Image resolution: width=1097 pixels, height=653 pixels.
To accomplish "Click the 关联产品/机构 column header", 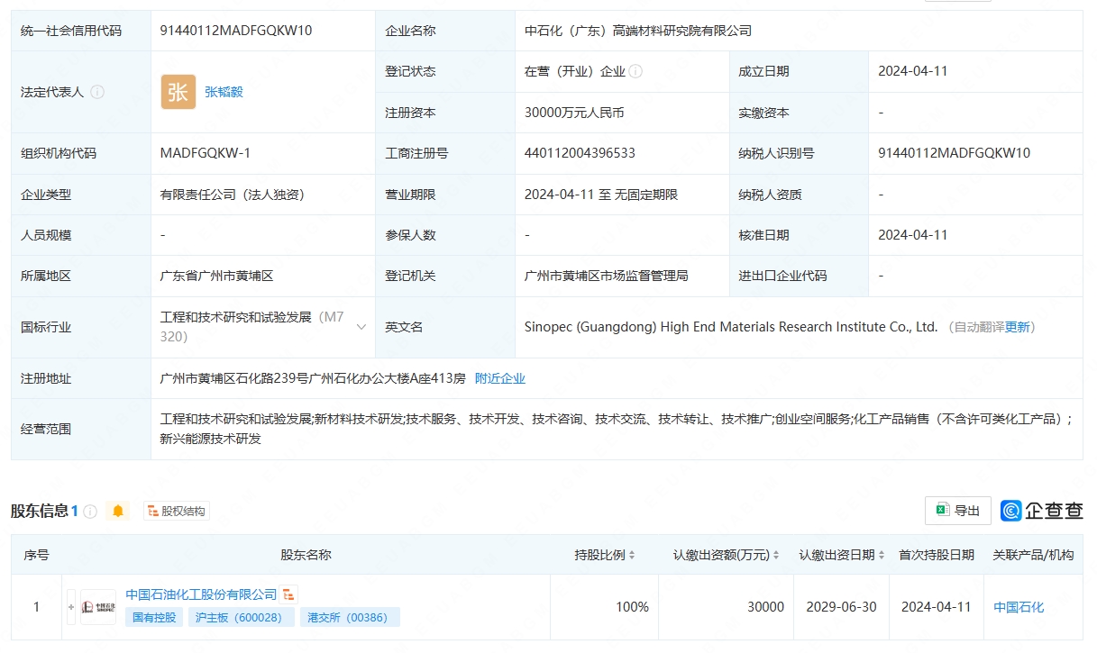I will pos(1033,555).
